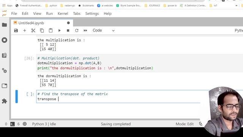Open the power bi bookmarks folder
Viewport: 243px width, 137px height.
point(170,5)
